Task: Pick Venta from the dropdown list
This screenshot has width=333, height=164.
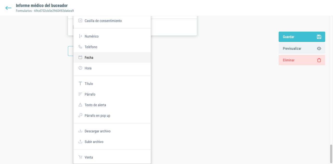Action: pos(112,157)
